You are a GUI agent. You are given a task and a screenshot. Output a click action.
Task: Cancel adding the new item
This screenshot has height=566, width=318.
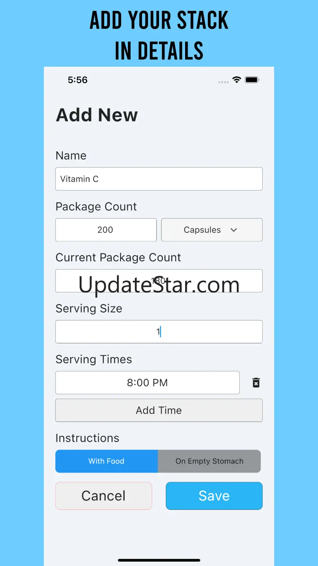click(104, 496)
